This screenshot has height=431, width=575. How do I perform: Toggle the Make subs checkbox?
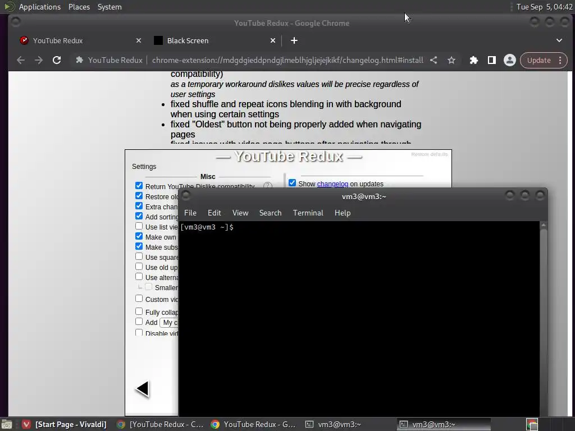click(x=139, y=246)
